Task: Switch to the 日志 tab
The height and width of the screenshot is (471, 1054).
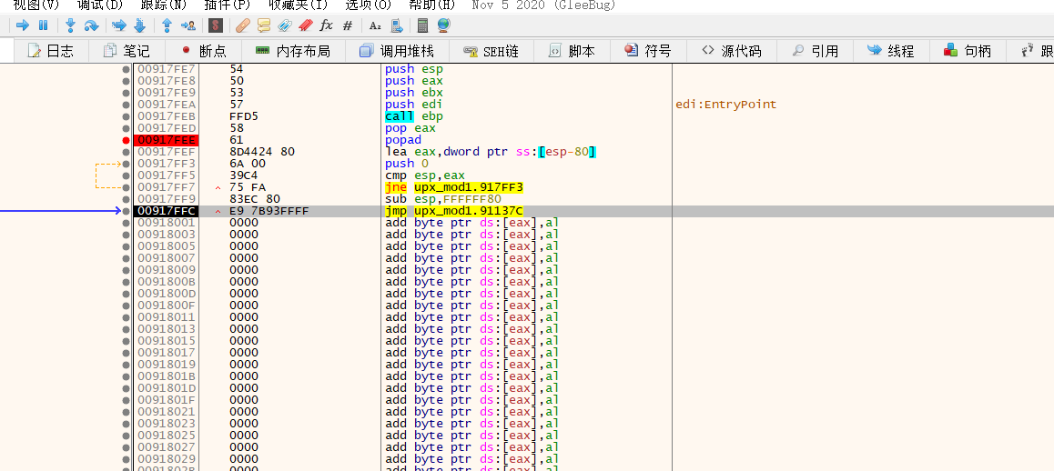Action: pos(50,51)
